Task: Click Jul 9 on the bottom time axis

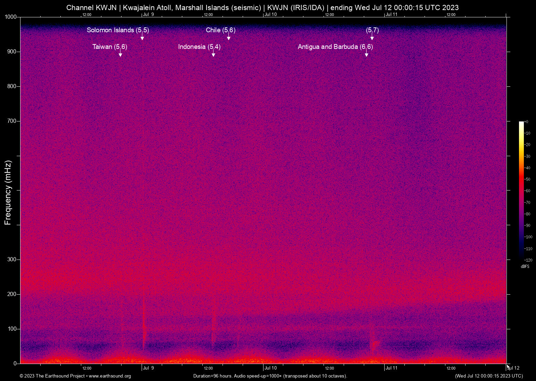Action: [x=148, y=368]
